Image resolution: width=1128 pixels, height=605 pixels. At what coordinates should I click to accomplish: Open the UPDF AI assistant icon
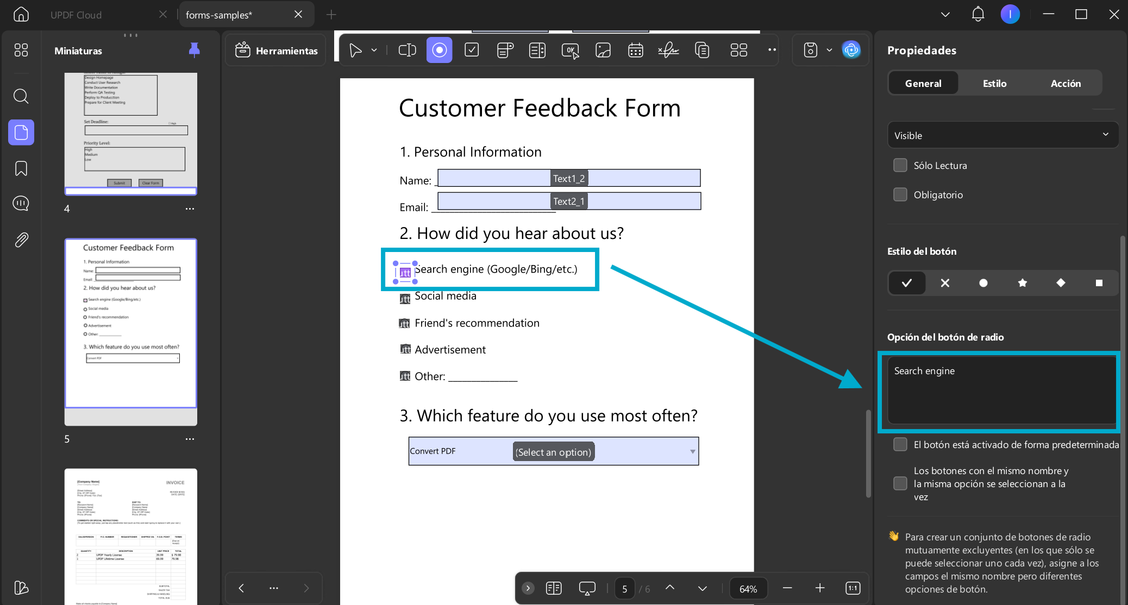tap(851, 50)
